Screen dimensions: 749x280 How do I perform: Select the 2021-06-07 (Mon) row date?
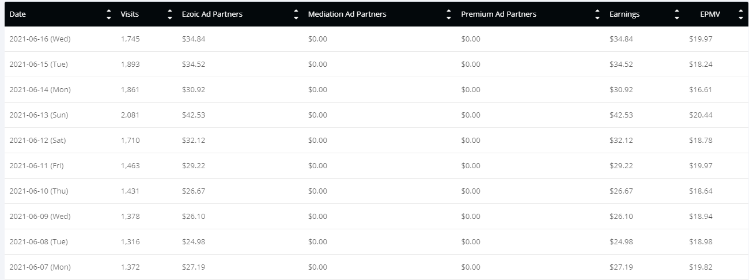tap(40, 267)
